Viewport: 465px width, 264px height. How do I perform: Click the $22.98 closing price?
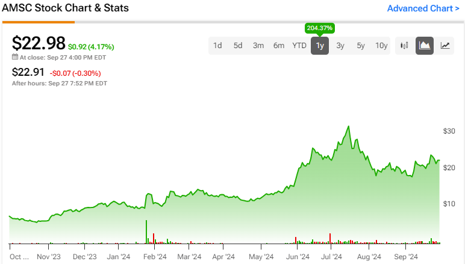click(39, 43)
